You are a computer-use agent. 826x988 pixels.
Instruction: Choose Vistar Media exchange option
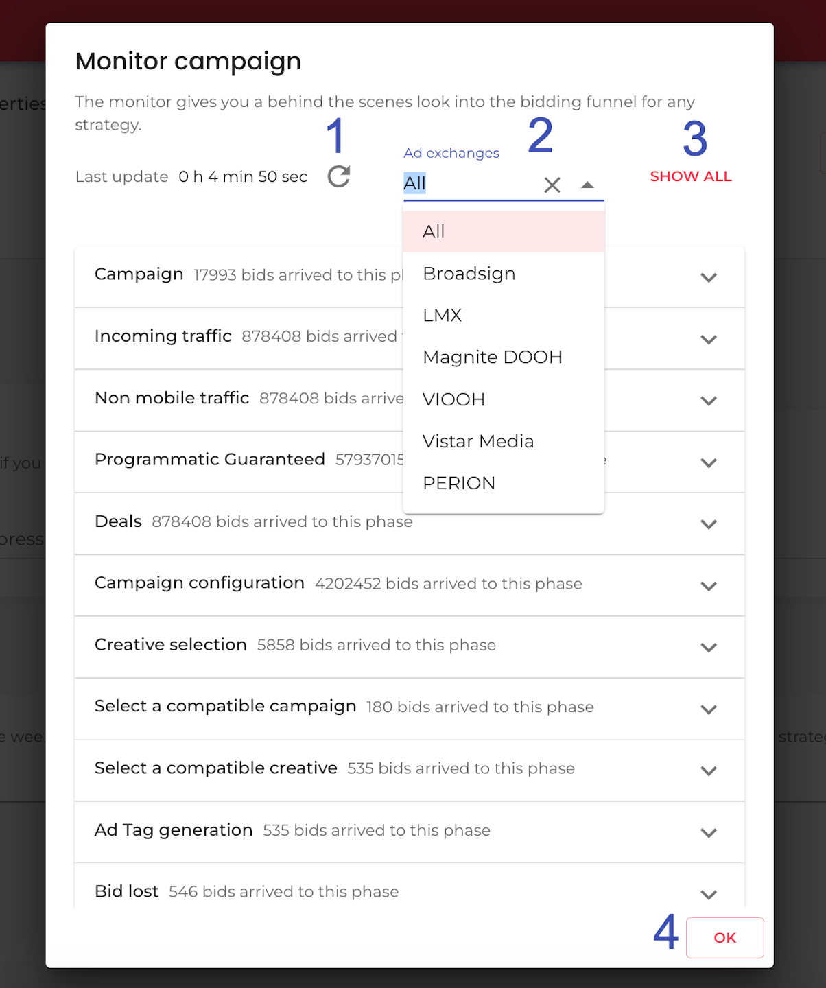tap(478, 441)
